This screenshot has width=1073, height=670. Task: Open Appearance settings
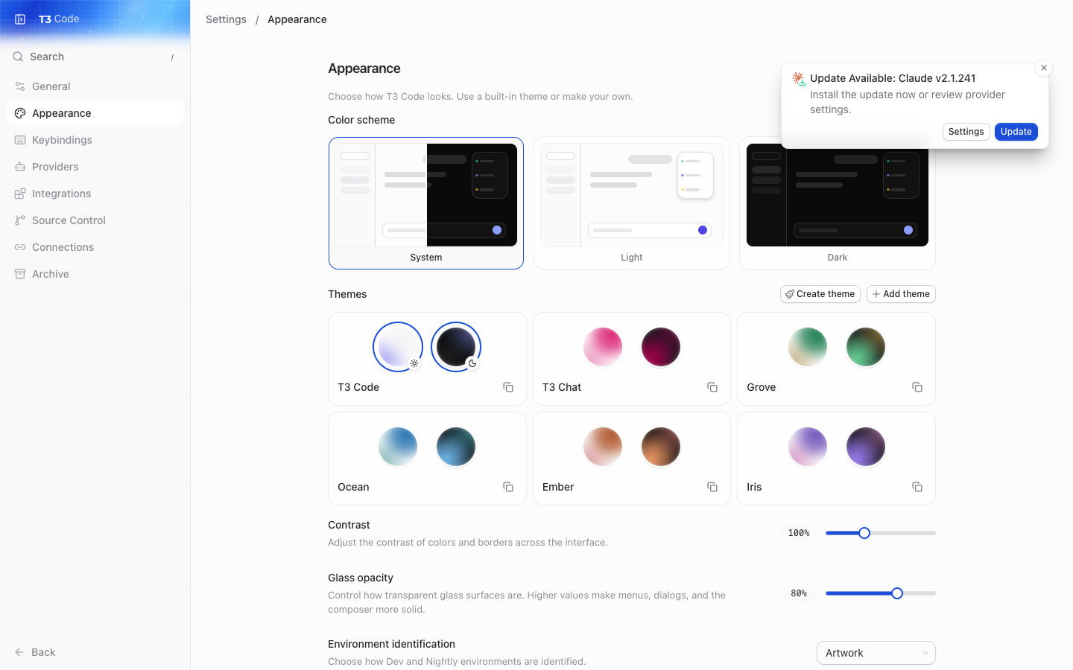coord(95,113)
